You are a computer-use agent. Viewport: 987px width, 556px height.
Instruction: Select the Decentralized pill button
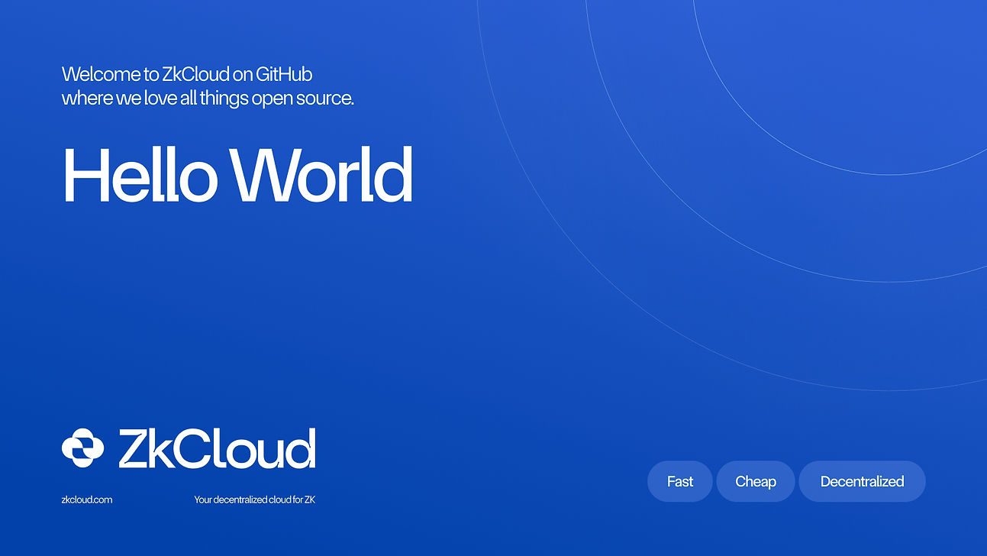tap(862, 481)
